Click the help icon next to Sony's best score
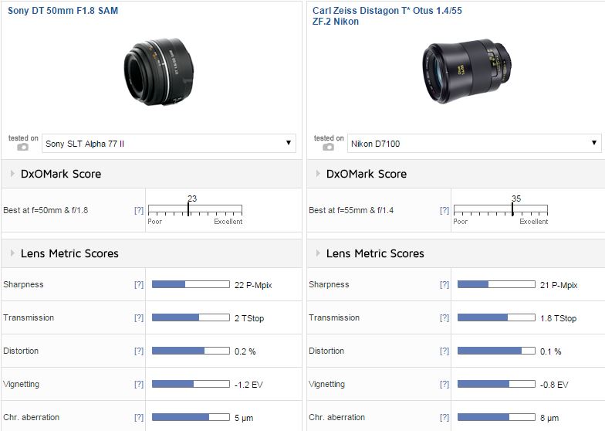605x431 pixels. [x=139, y=210]
